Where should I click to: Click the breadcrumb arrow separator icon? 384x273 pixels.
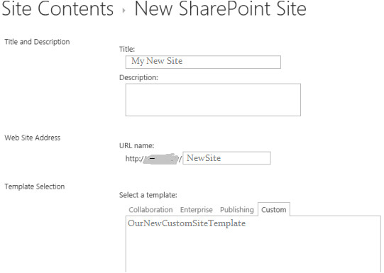(x=124, y=11)
